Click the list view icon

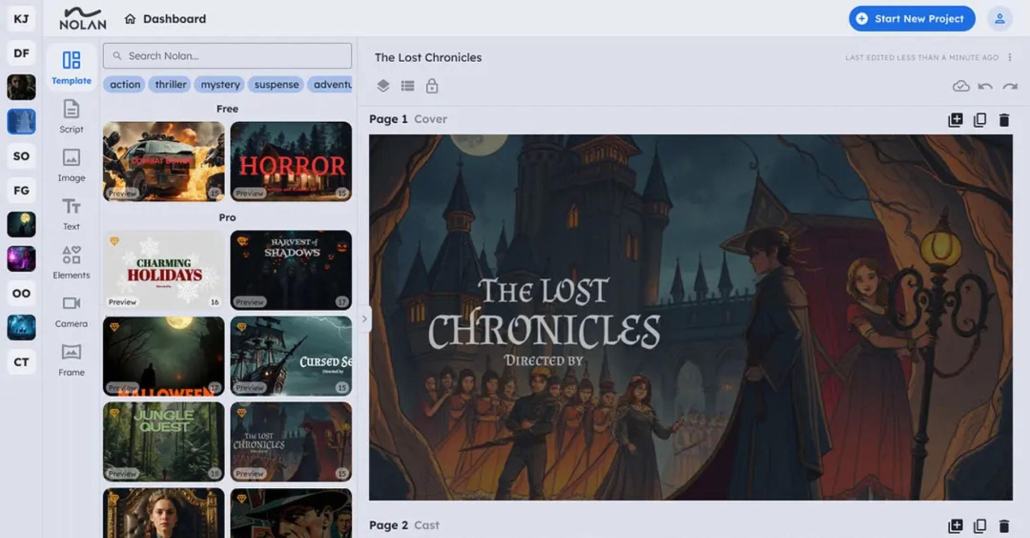click(x=407, y=86)
